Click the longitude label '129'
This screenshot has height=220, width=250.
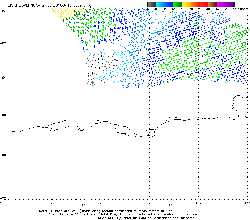150,203
